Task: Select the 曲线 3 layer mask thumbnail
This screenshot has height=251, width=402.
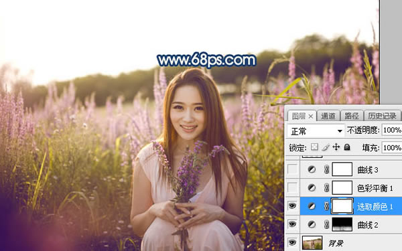Action: tap(342, 169)
